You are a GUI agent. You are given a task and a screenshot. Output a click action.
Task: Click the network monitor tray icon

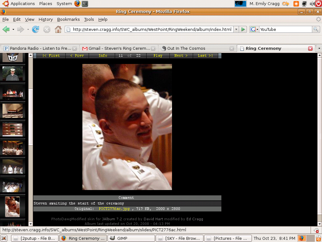tap(304, 3)
